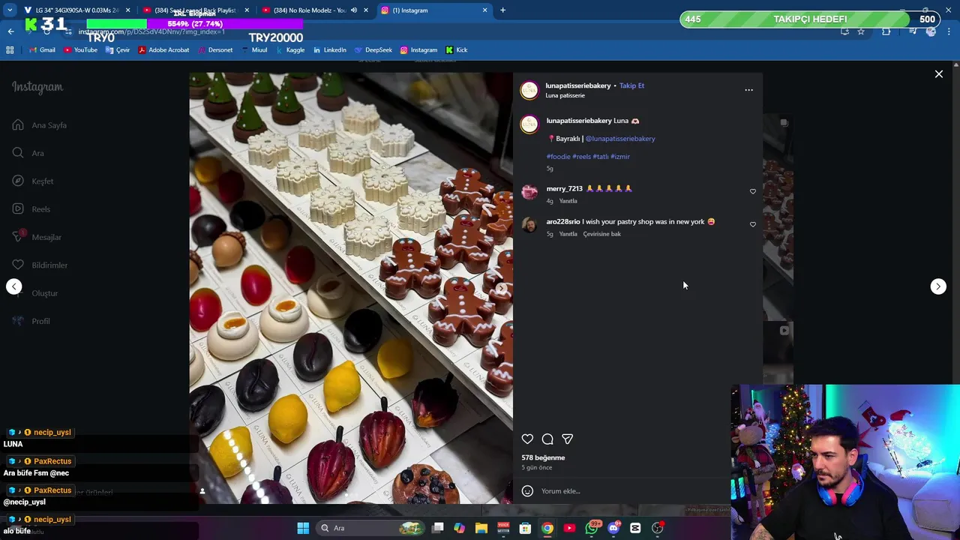
Task: Open a new browser tab
Action: (502, 10)
